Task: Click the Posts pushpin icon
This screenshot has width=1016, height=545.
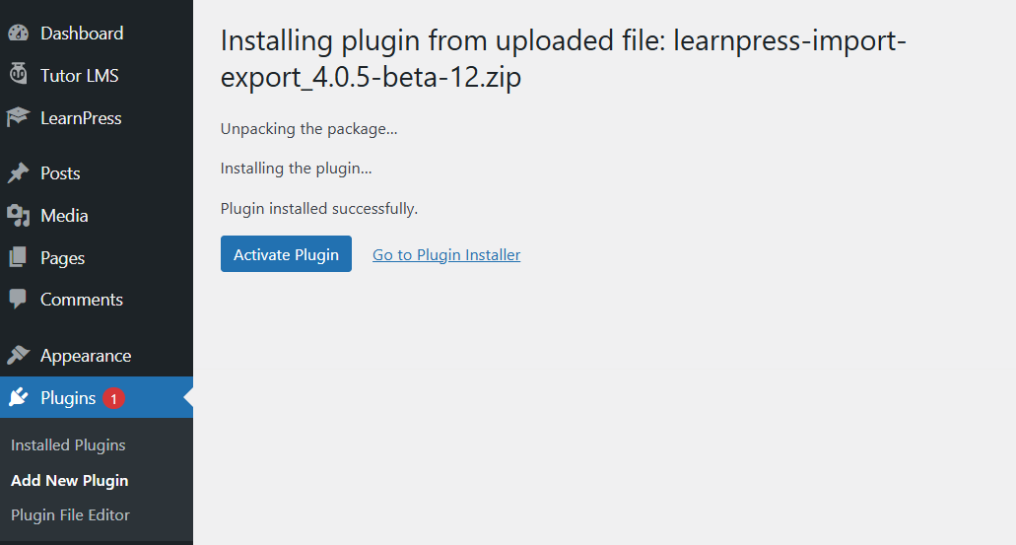Action: tap(18, 173)
